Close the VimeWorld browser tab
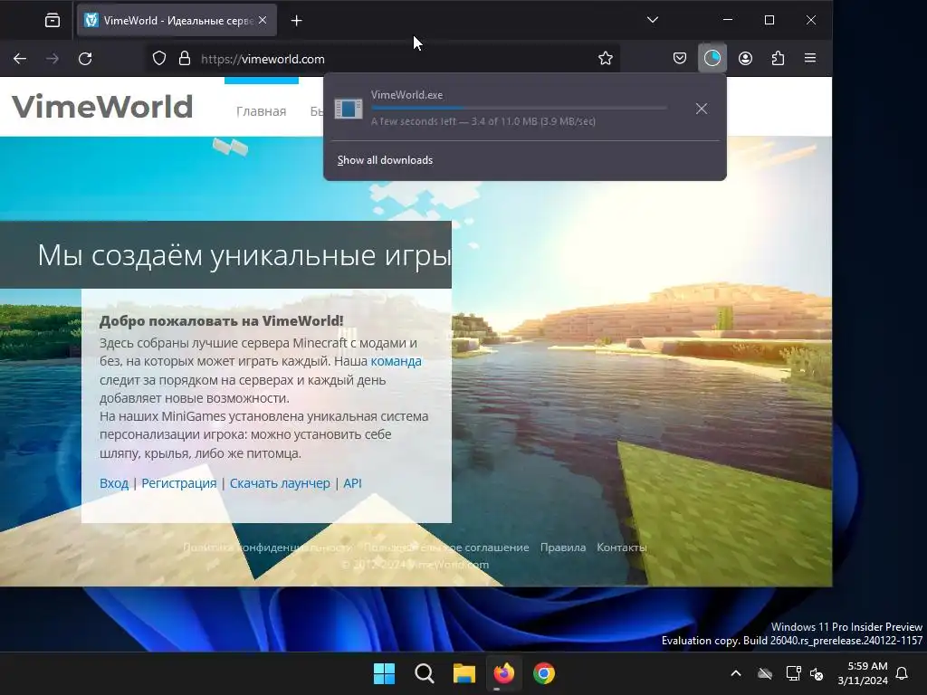 (263, 21)
